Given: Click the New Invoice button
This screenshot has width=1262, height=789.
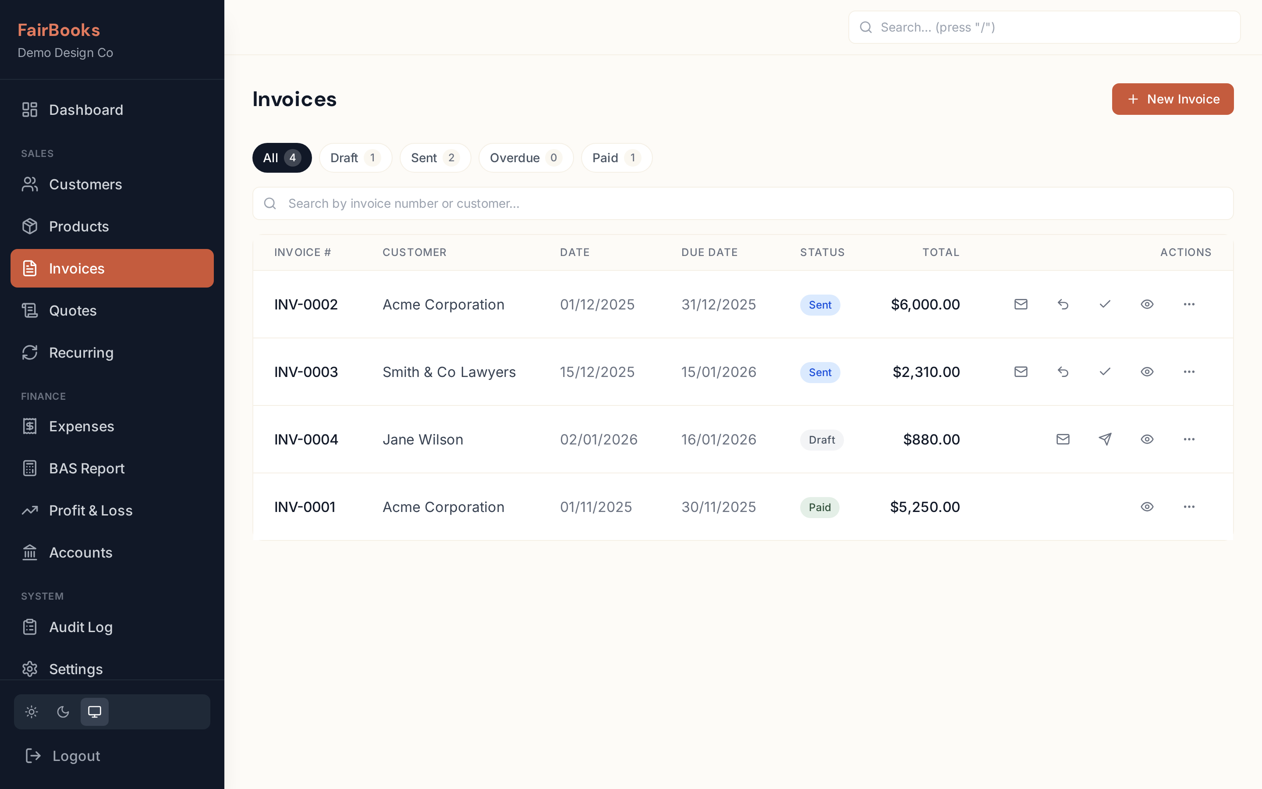Looking at the screenshot, I should click(1173, 99).
